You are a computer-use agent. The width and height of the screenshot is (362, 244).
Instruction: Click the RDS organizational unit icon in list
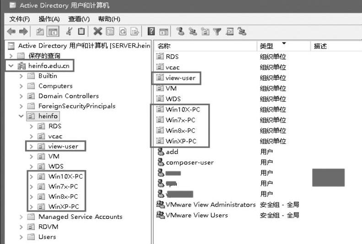(x=160, y=56)
